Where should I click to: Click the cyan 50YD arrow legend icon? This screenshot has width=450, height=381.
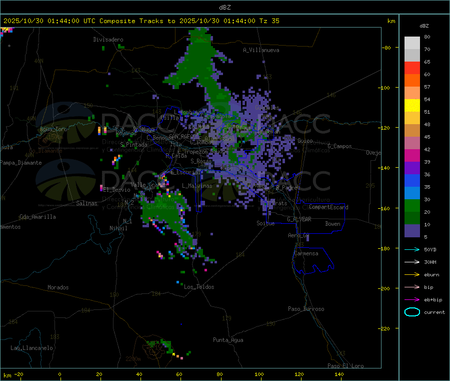(x=412, y=249)
